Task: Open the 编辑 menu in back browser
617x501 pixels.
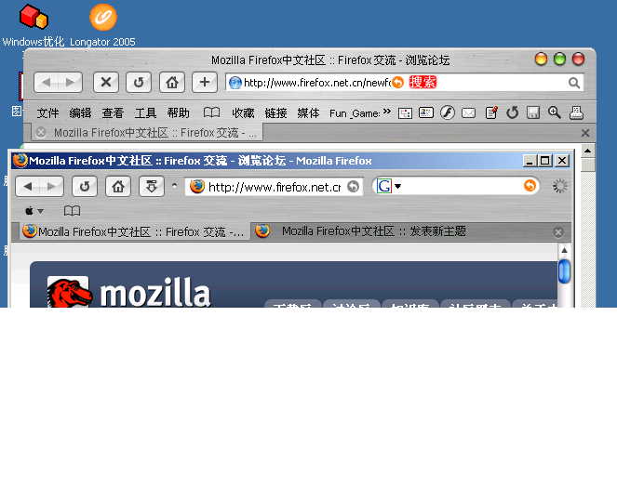Action: pyautogui.click(x=80, y=113)
